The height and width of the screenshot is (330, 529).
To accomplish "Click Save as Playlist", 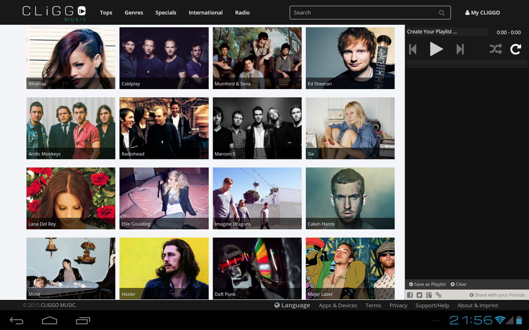I will point(427,284).
